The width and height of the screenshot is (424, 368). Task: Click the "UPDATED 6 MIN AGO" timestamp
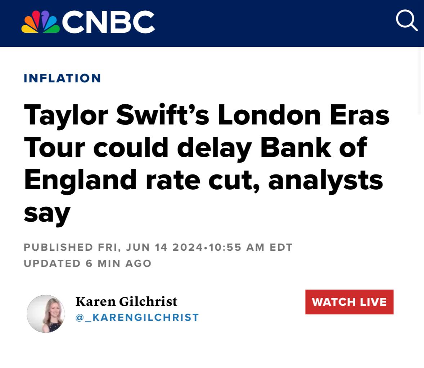pos(87,263)
